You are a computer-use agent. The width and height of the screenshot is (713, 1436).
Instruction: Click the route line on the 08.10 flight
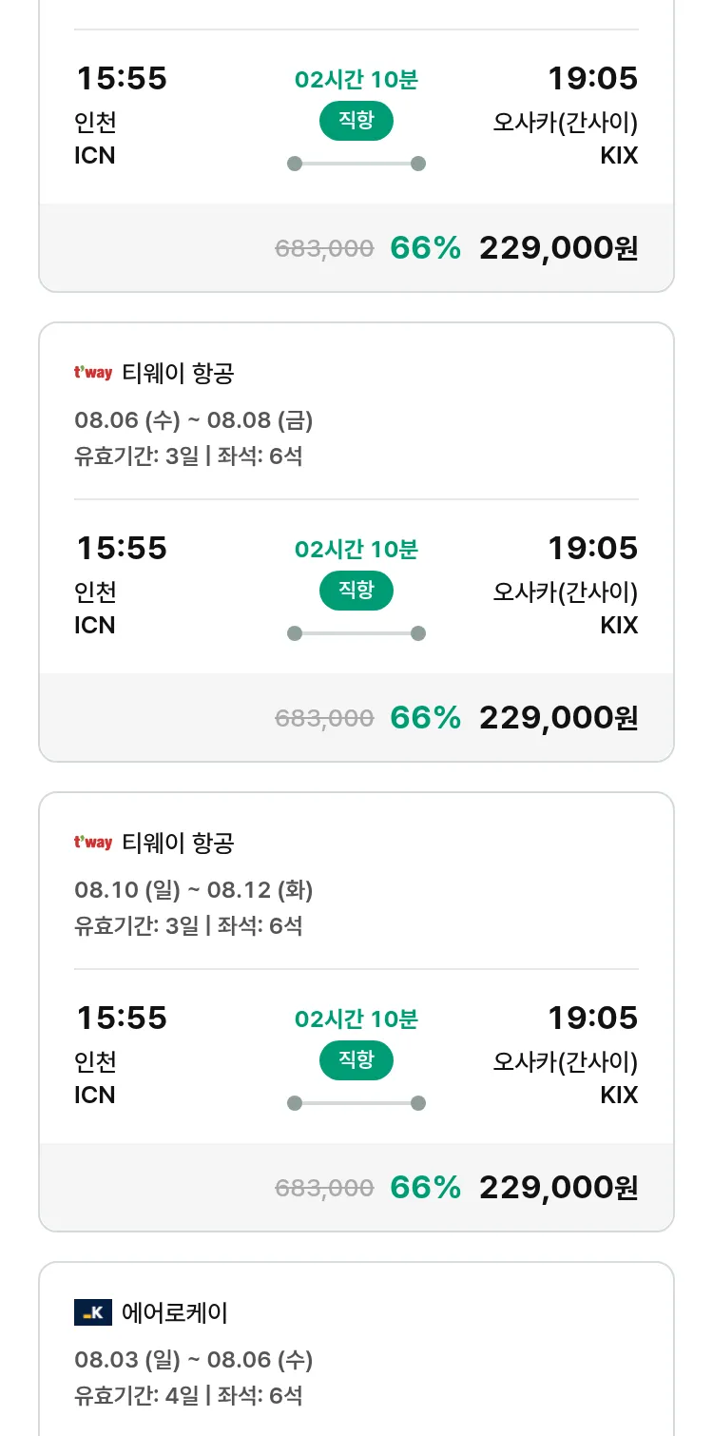[x=356, y=1103]
